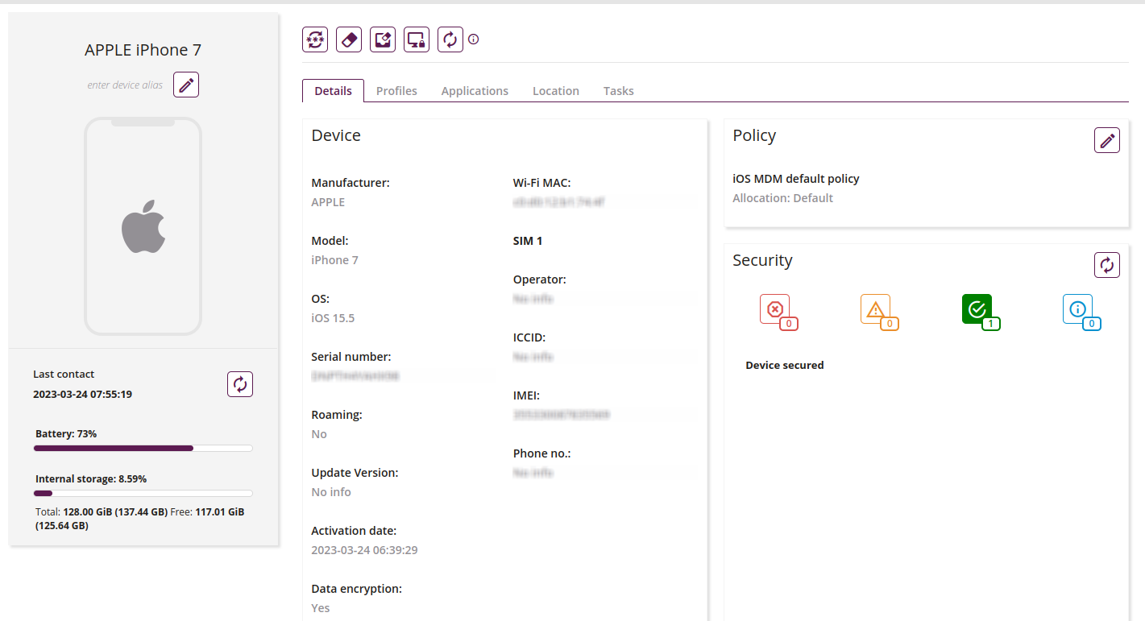
Task: Click the small info circle beside toolbar
Action: (474, 39)
